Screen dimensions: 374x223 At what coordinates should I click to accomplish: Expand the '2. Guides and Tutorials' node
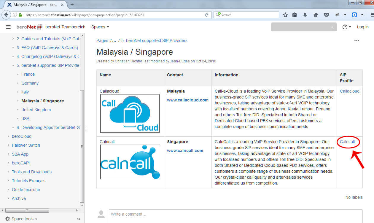[13, 39]
